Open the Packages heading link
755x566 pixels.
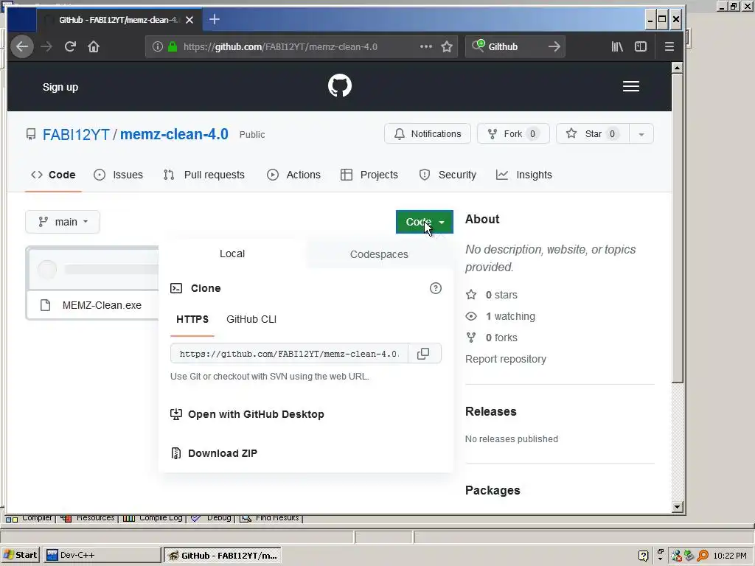point(493,490)
